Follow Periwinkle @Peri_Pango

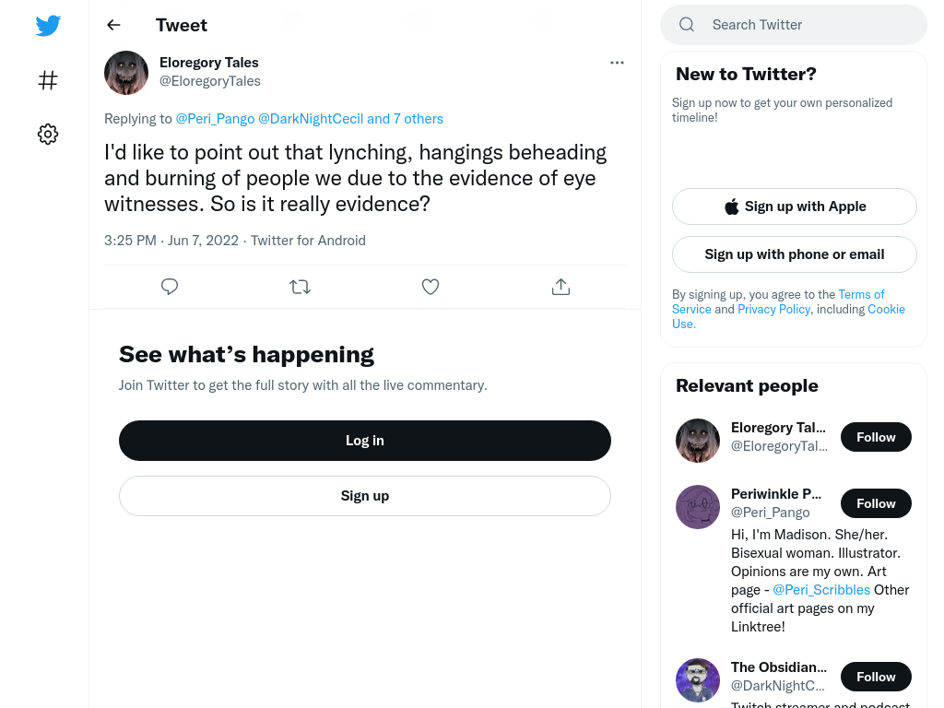876,503
